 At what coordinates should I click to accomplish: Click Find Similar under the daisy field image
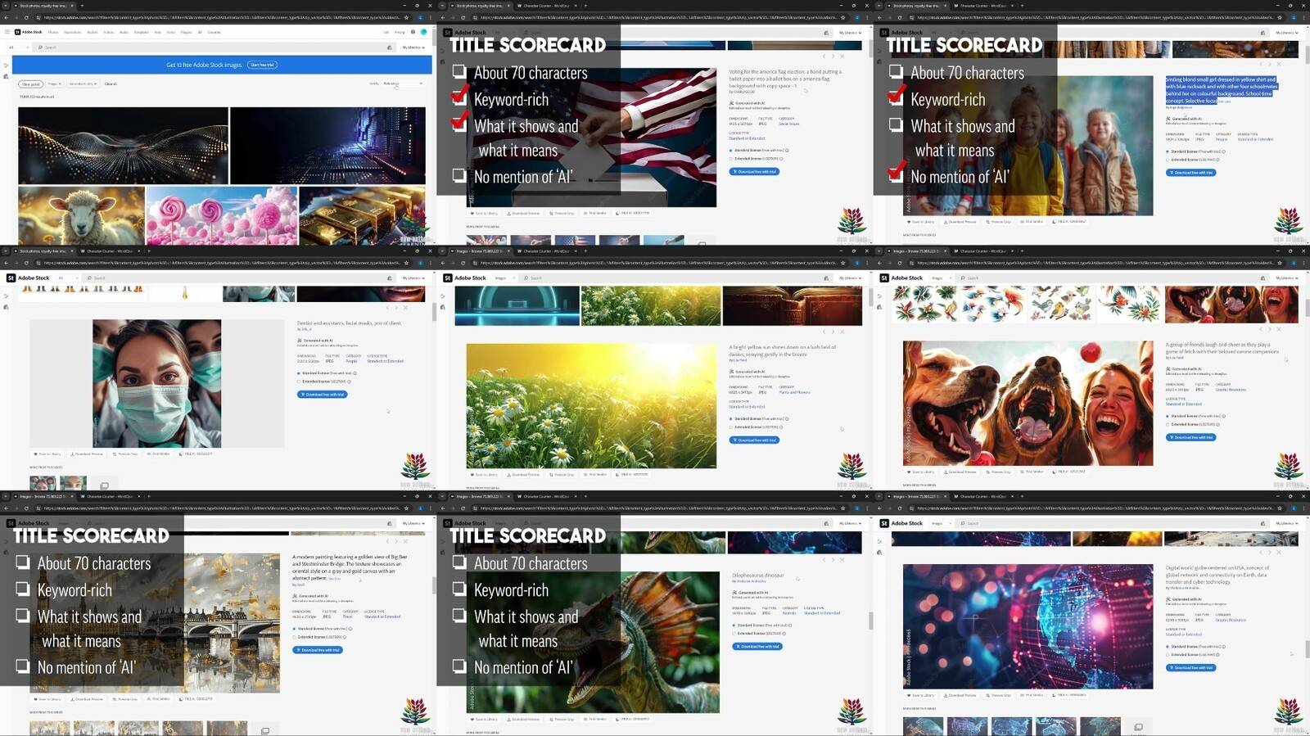pyautogui.click(x=596, y=475)
